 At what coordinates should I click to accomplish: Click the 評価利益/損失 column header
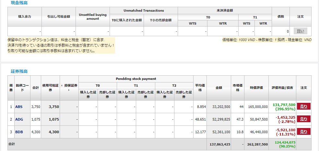pyautogui.click(x=283, y=88)
